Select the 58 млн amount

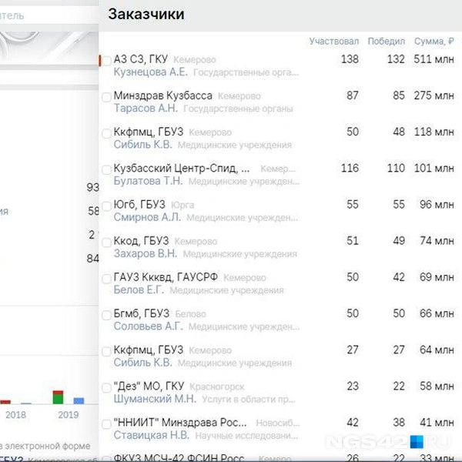[437, 387]
